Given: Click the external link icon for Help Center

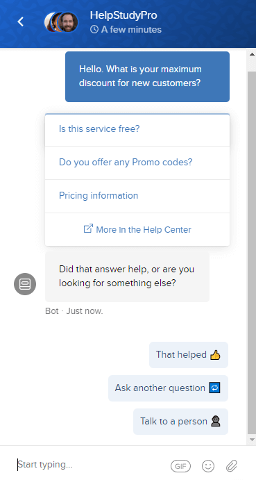Looking at the screenshot, I should click(x=88, y=229).
